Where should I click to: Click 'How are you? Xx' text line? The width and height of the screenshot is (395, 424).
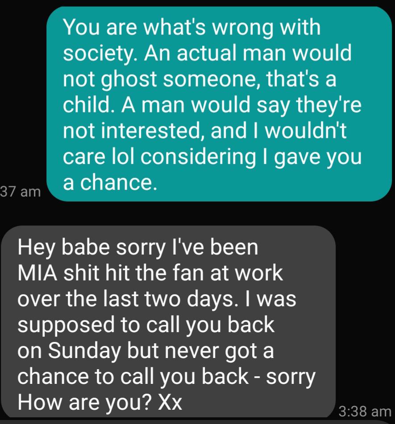(x=100, y=402)
